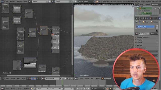Click the Blender logo in top bar
161x90 pixels.
point(97,1)
